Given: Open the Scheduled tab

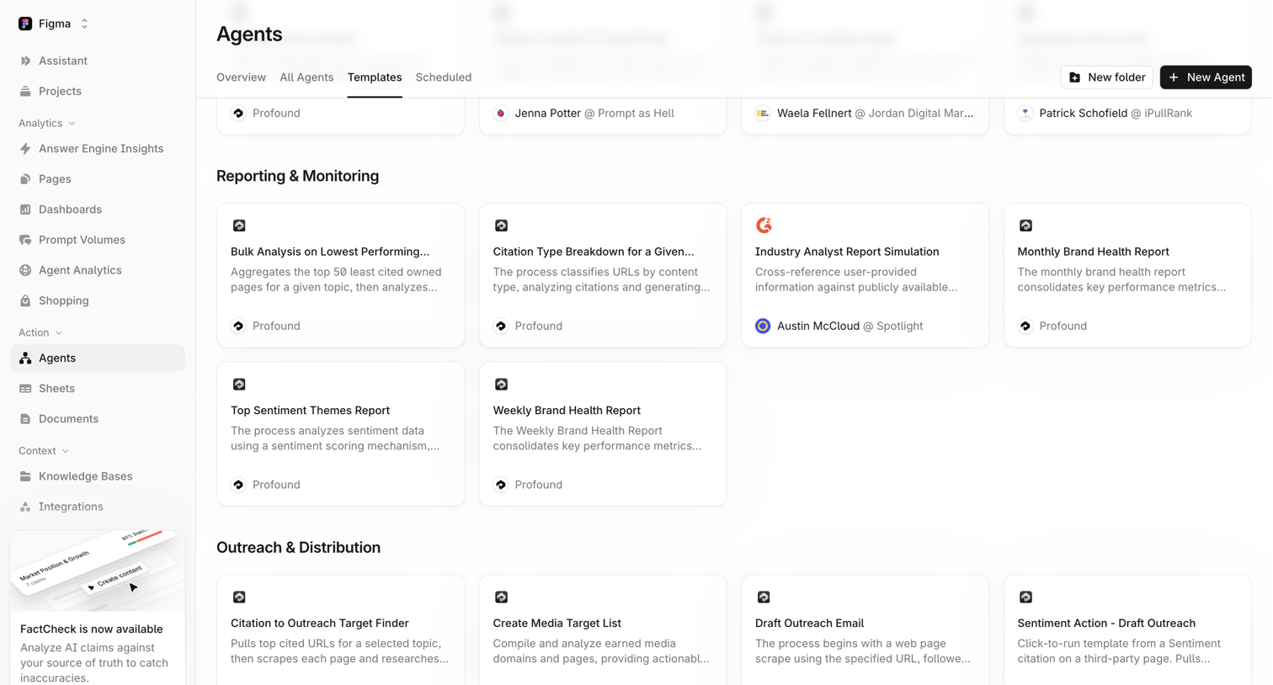Looking at the screenshot, I should pyautogui.click(x=444, y=77).
